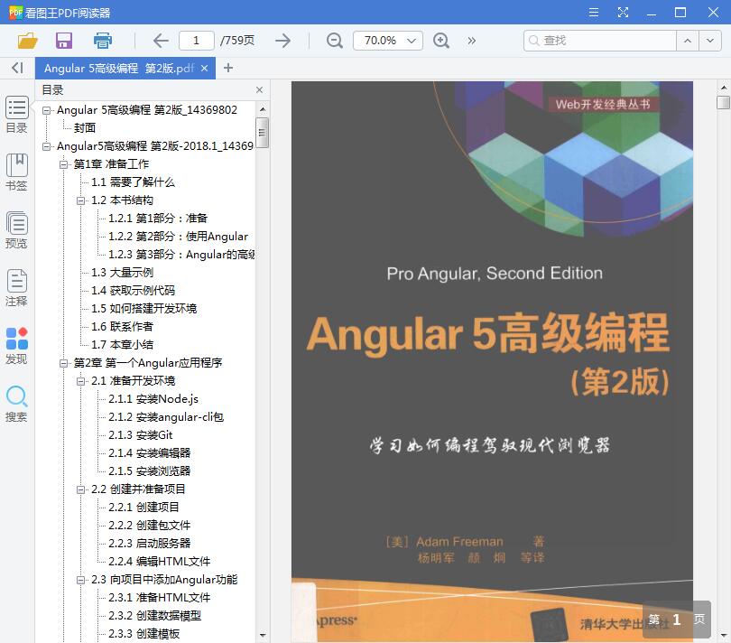Find next search result arrow

pos(709,41)
